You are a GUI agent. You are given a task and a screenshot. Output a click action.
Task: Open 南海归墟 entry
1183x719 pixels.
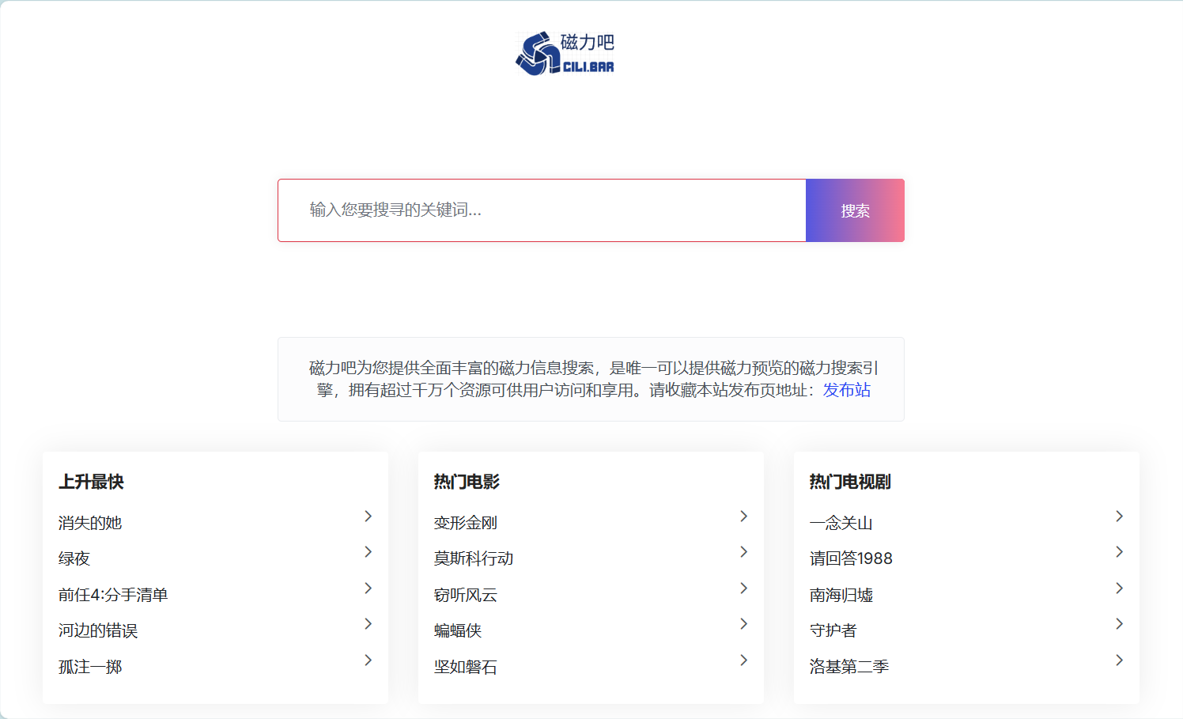841,595
